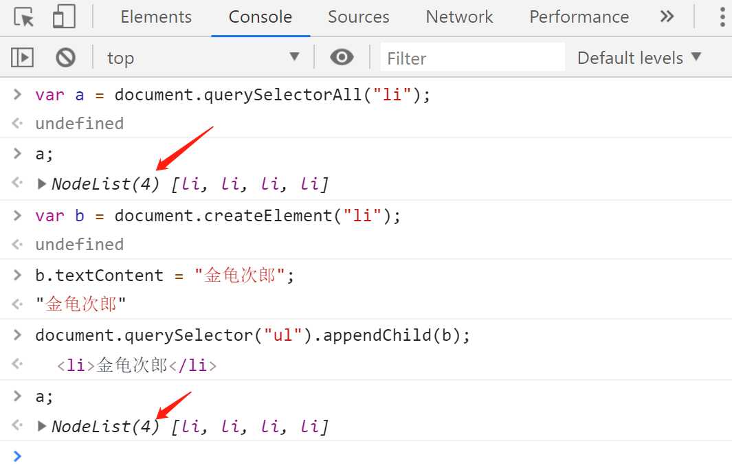Create a live expression with the eye icon
Image resolution: width=732 pixels, height=470 pixels.
[342, 58]
